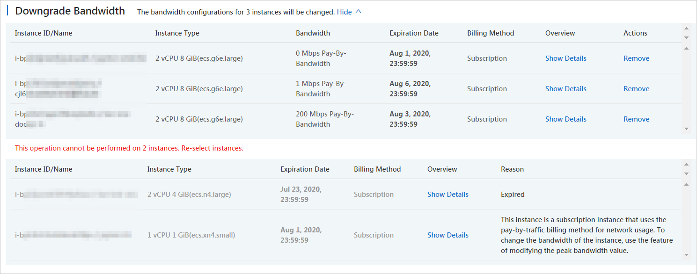Select the '0 Mbps Pay-By-Bandwidth' cell
This screenshot has width=697, height=274.
[x=321, y=58]
